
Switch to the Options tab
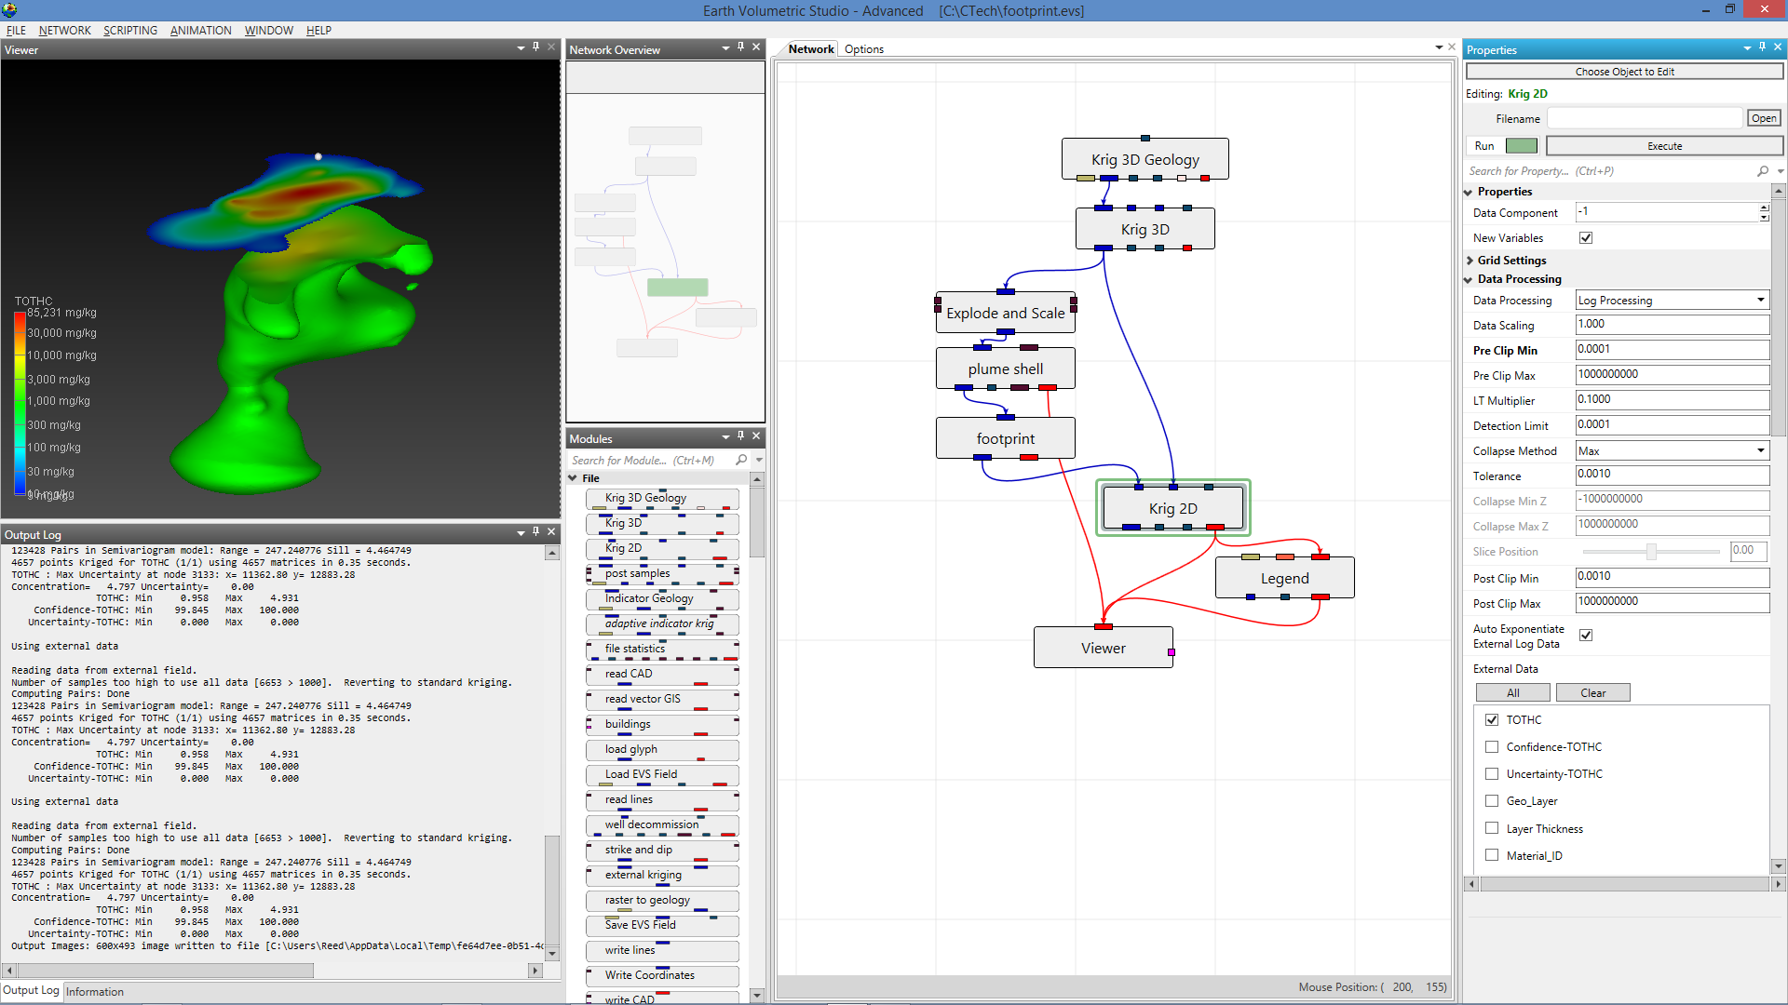(x=863, y=49)
